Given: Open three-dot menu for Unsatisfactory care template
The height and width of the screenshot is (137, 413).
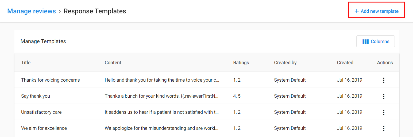Looking at the screenshot, I should coord(384,112).
